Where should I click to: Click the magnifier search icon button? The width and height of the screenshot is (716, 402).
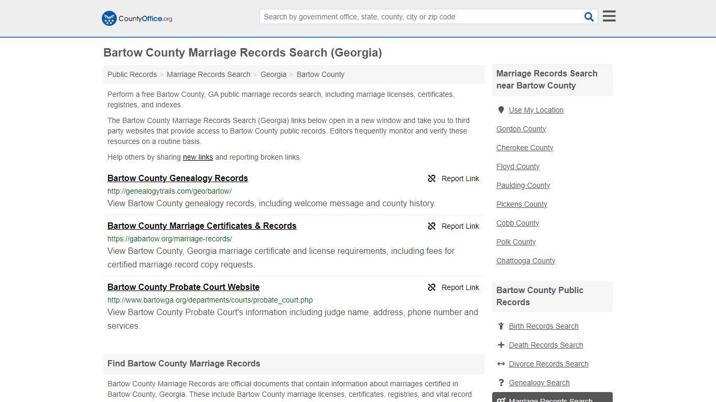point(589,17)
